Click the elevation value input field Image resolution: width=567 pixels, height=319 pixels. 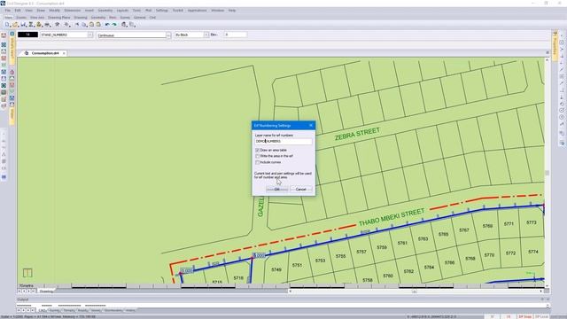coord(236,35)
